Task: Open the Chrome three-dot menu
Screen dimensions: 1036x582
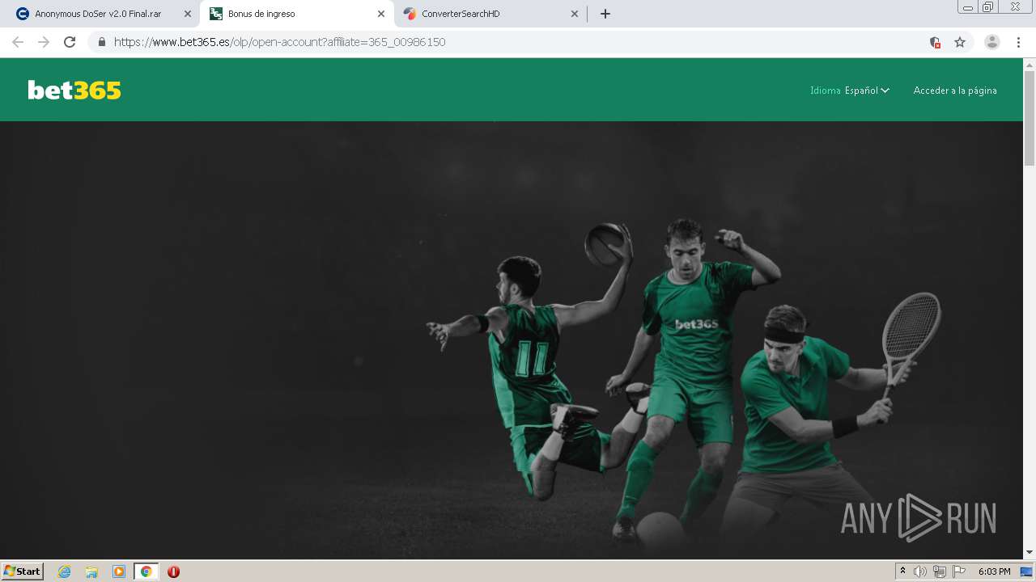Action: (x=1019, y=42)
